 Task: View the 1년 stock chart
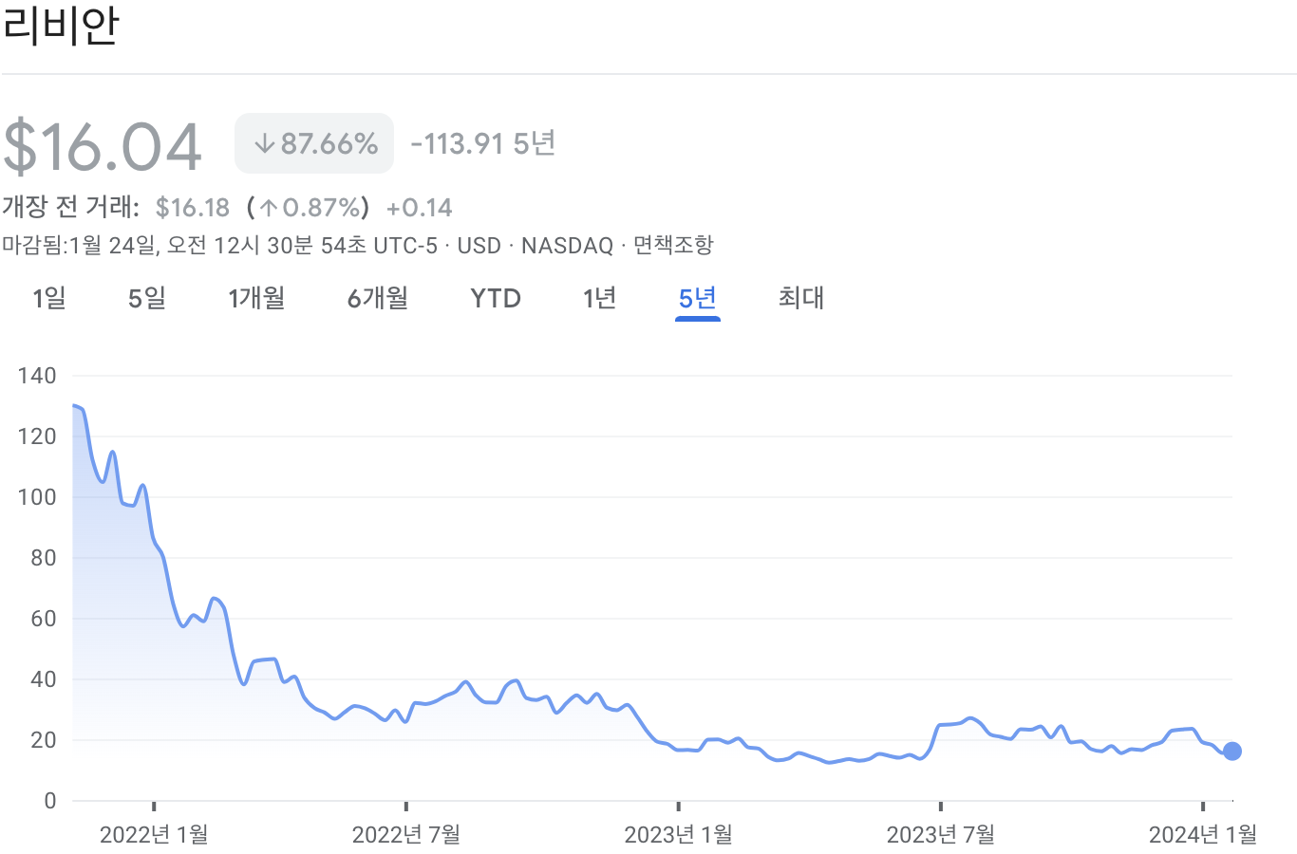tap(598, 298)
